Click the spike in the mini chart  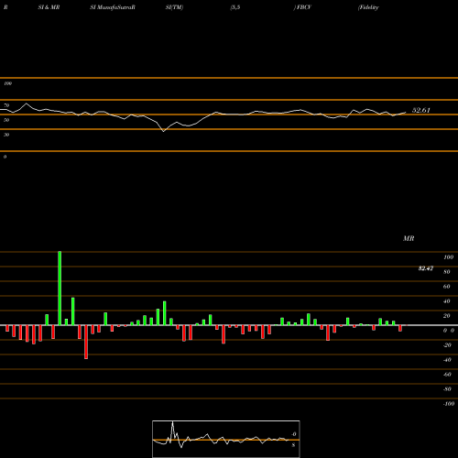point(173,422)
